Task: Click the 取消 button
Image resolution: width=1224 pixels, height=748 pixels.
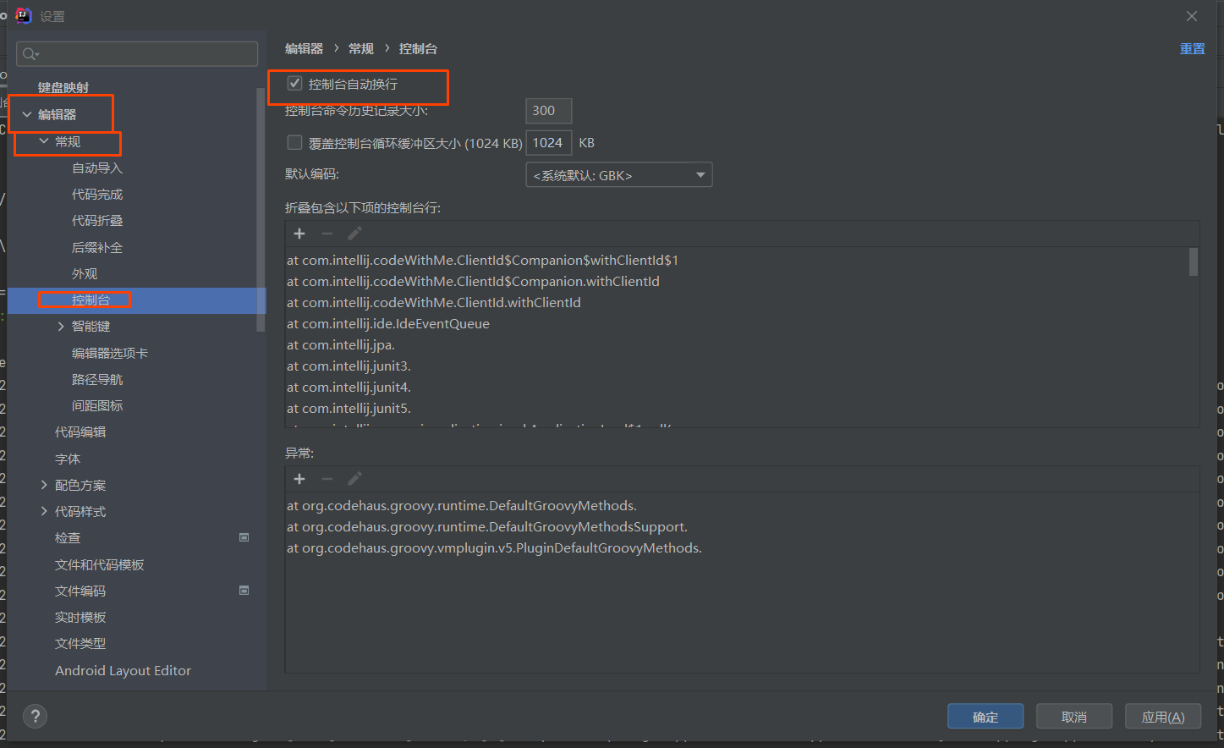Action: 1074,717
